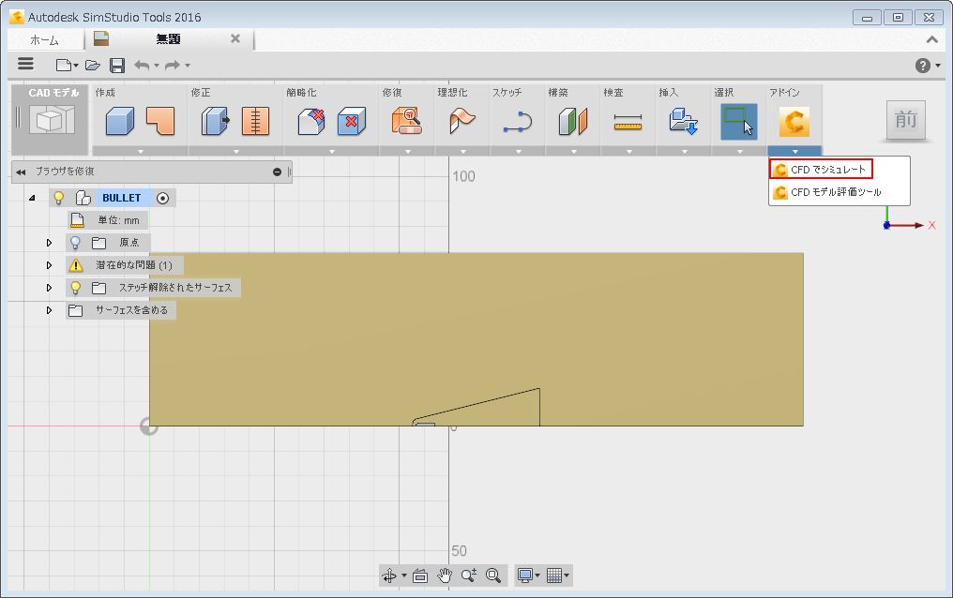Screen dimensions: 953x598
Task: Expand the 潜在的な問題 (1) node
Action: 49,265
